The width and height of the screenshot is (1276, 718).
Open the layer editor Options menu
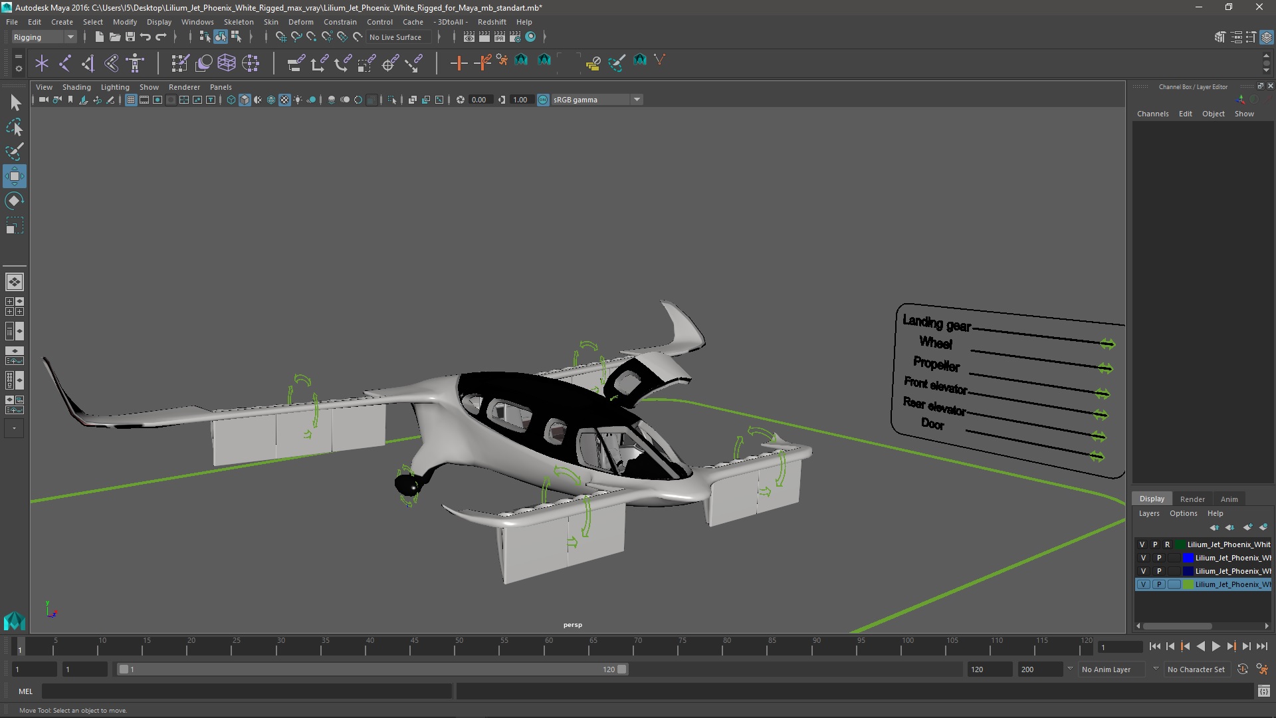click(x=1183, y=513)
